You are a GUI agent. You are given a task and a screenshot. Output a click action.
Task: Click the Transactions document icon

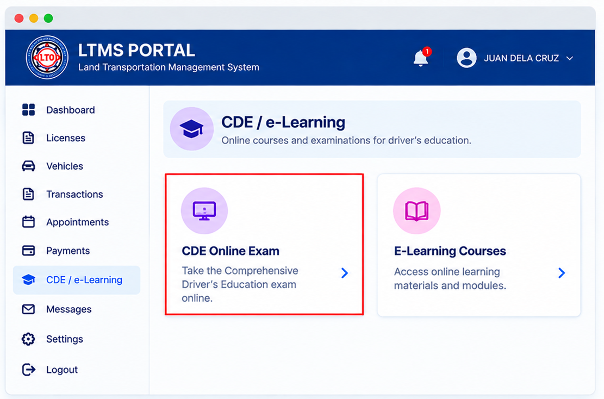tap(28, 194)
